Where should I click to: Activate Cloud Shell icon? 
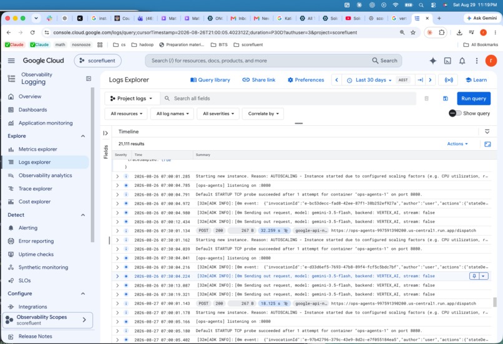pyautogui.click(x=447, y=60)
